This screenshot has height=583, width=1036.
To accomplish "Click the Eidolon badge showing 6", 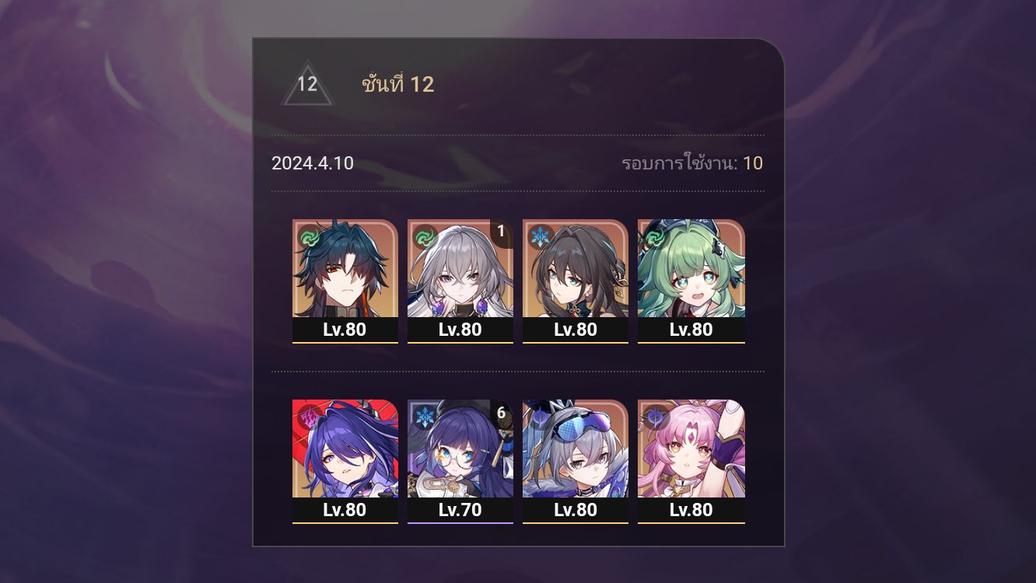I will pos(501,413).
